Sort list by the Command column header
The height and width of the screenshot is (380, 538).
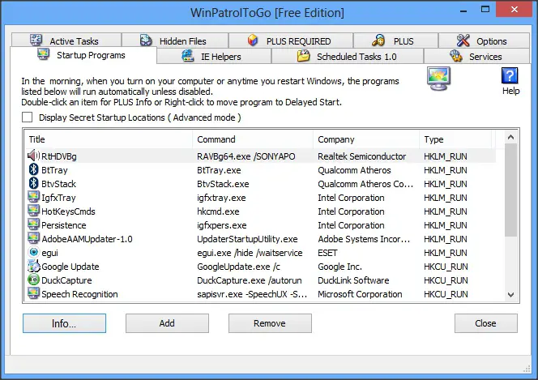click(253, 139)
